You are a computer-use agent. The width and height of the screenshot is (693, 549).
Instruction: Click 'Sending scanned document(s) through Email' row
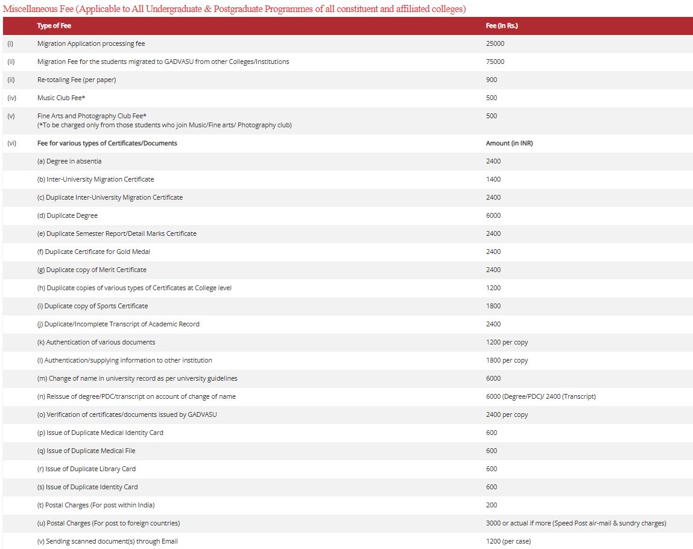(107, 542)
